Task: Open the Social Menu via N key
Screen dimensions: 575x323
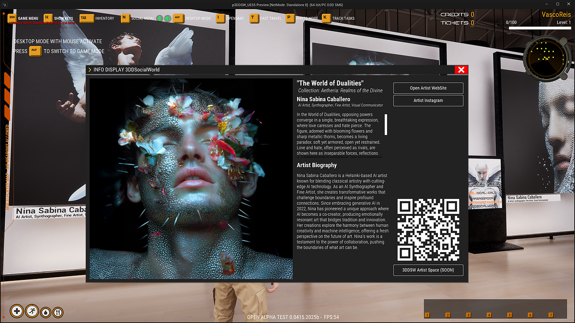Action: point(125,18)
